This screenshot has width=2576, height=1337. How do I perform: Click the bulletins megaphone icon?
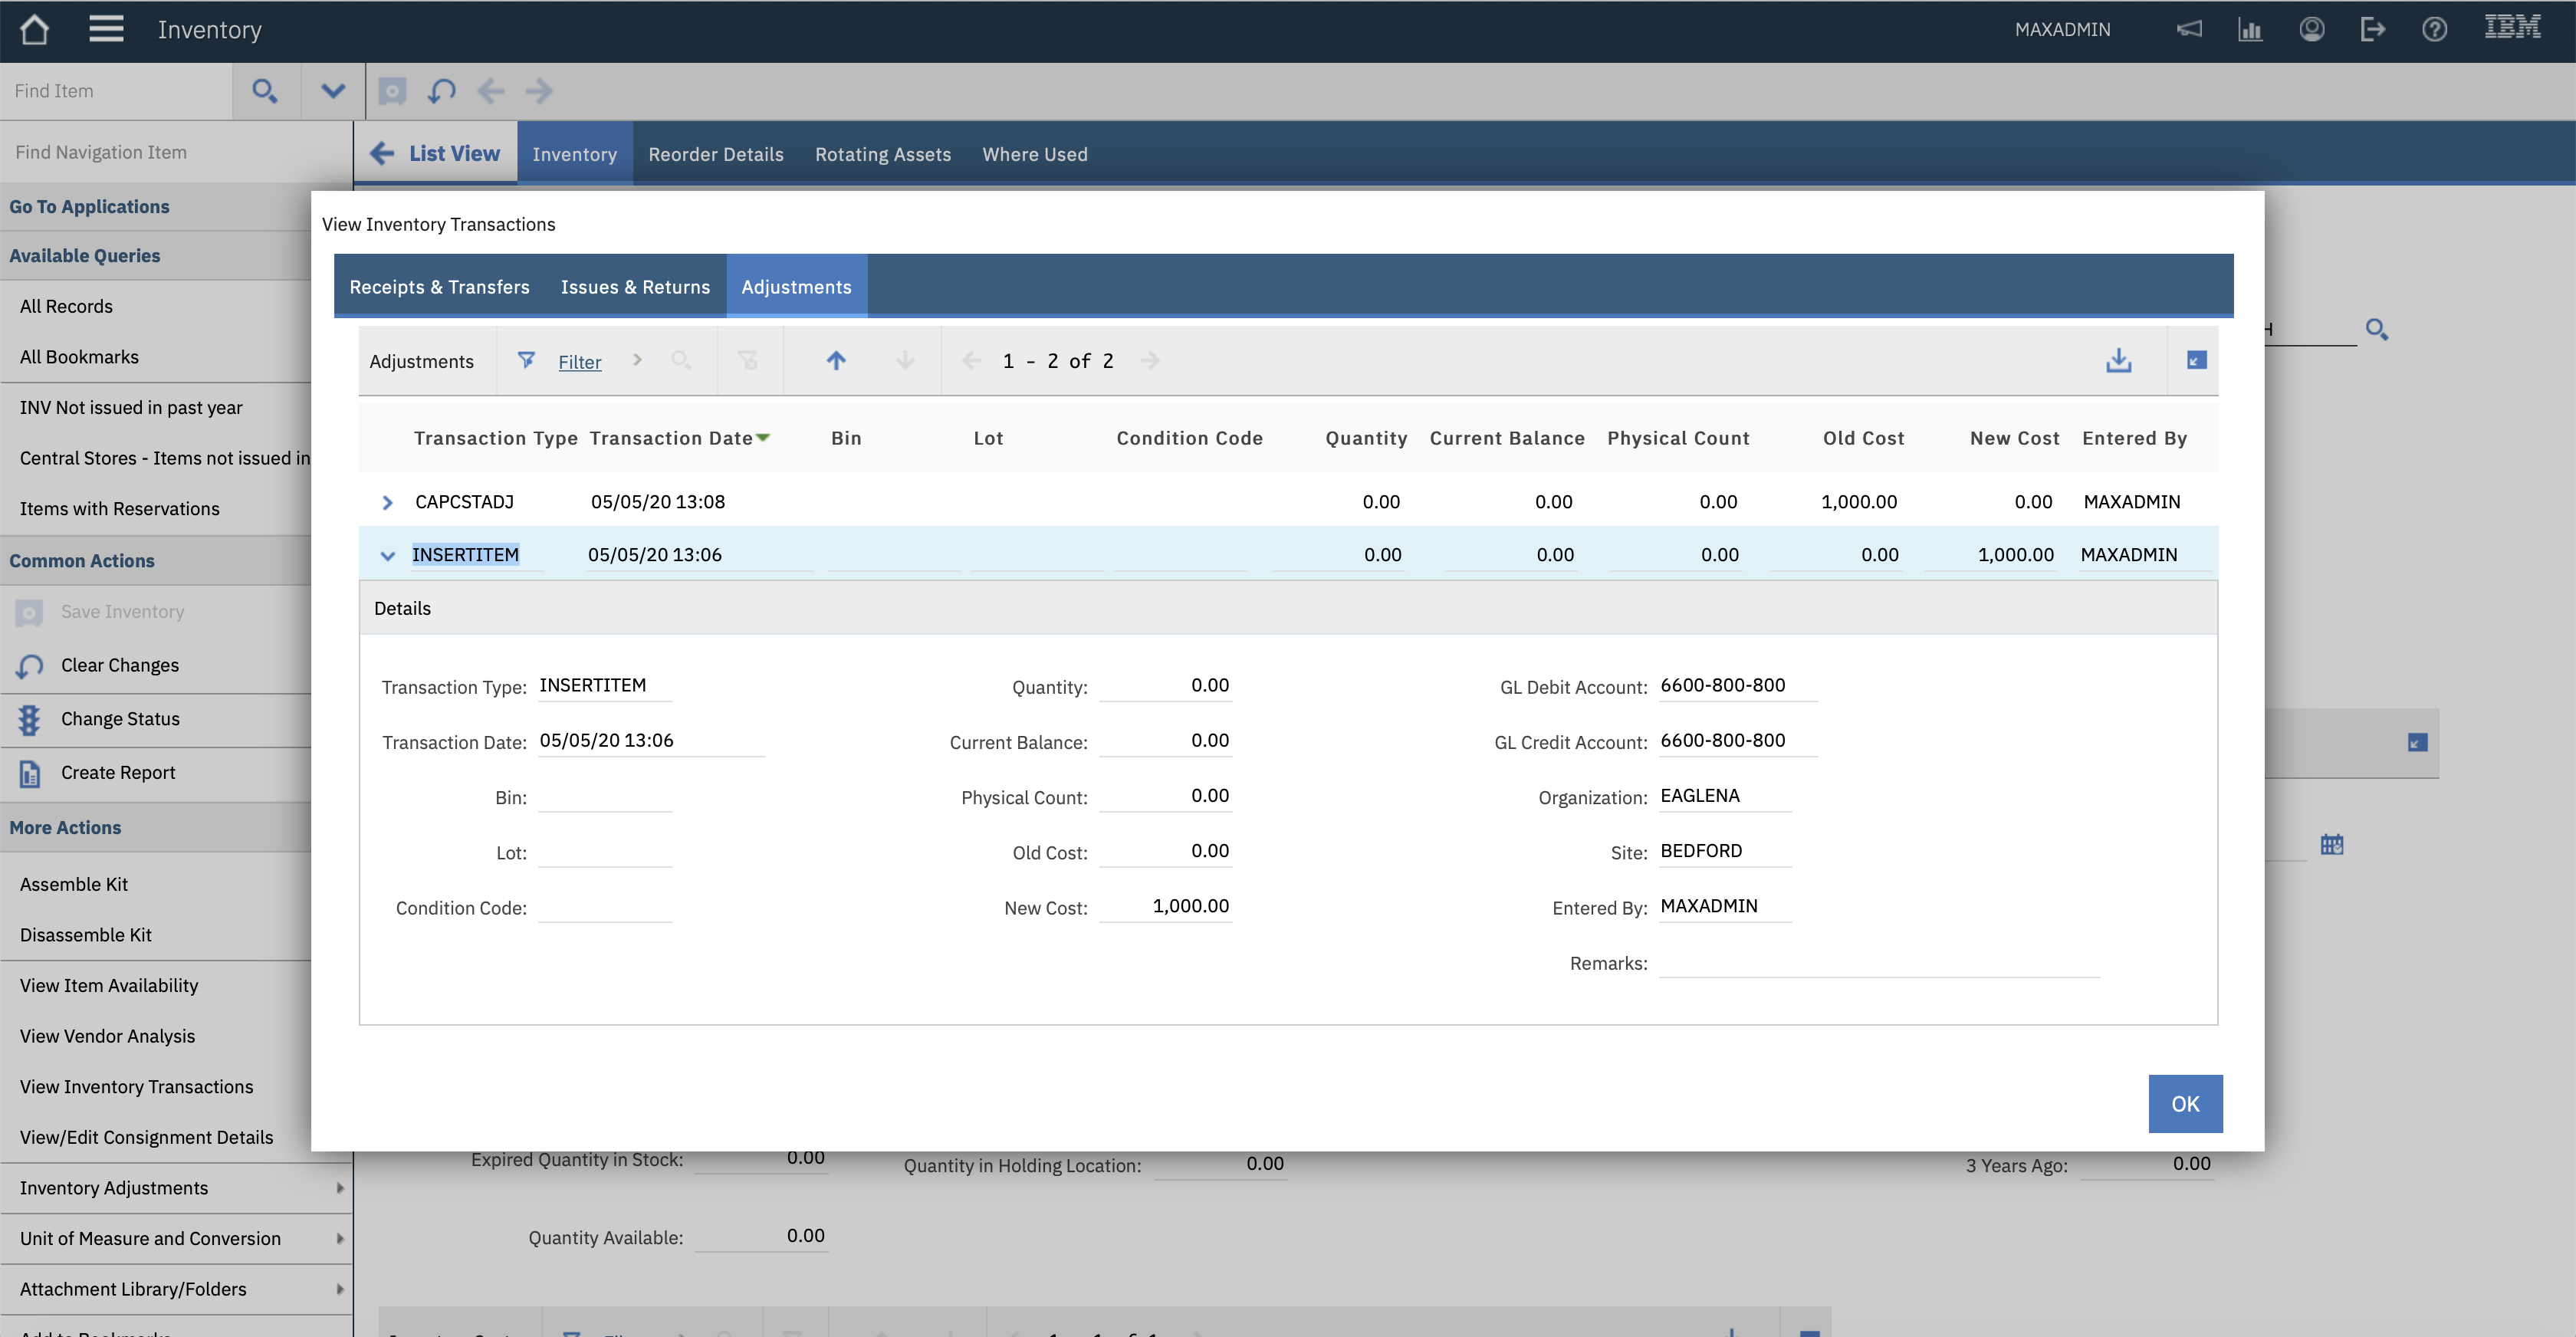pos(2189,29)
